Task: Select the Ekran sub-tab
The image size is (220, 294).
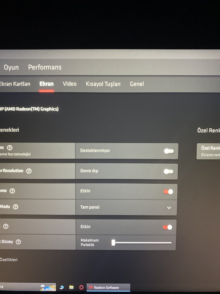Action: 46,84
